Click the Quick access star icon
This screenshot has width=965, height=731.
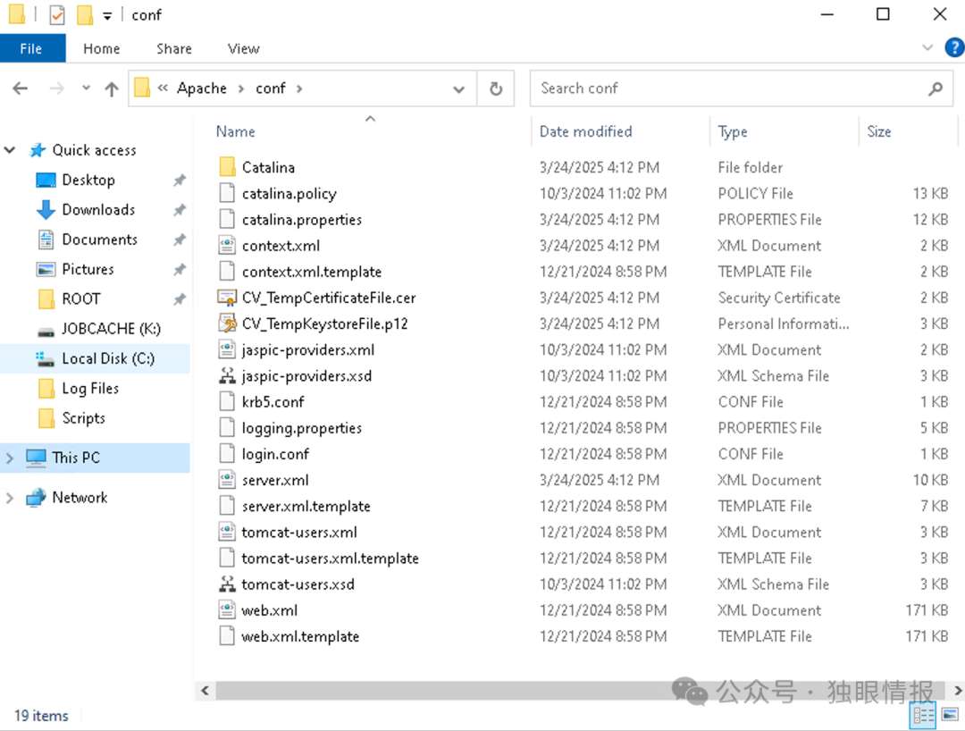pos(38,150)
